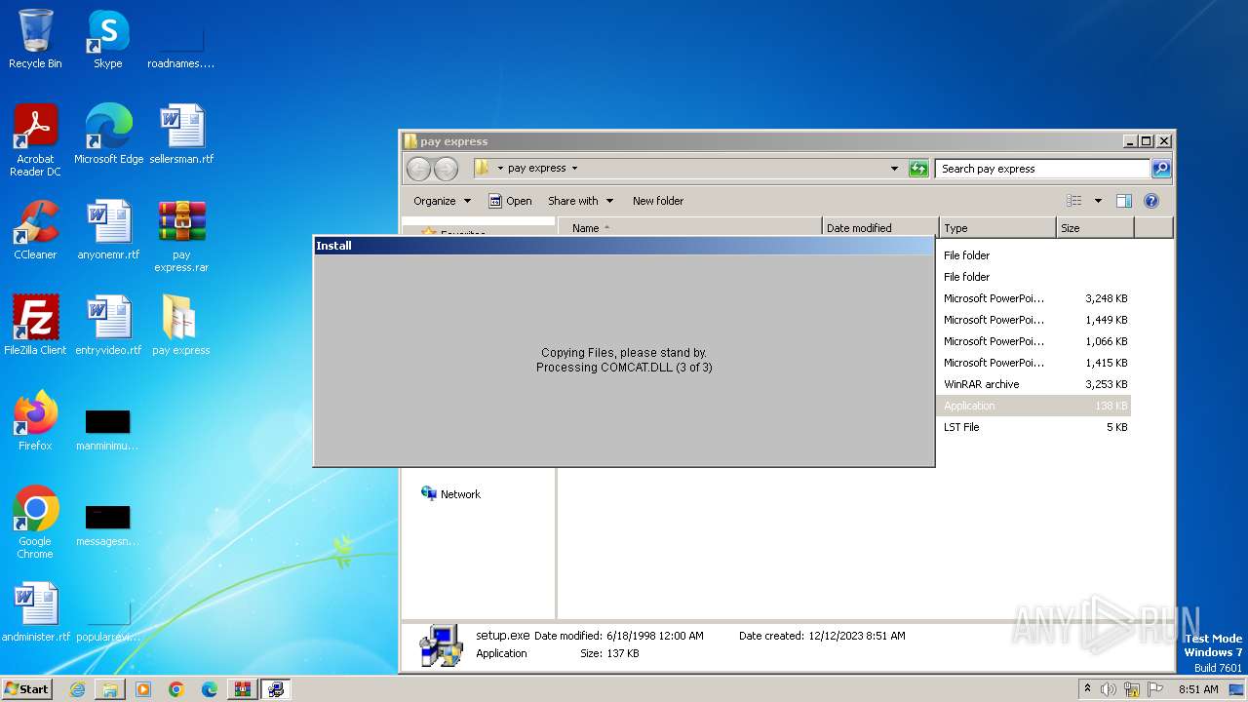The image size is (1248, 702).
Task: Open the Action Center flag tray icon
Action: coord(1155,689)
